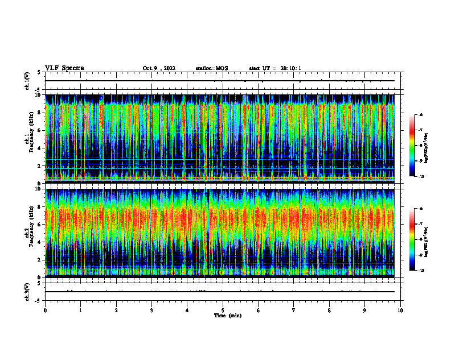451x348 pixels.
Task: Click the "6" kHz tick on ch.2 frequency axis
Action: coord(40,225)
